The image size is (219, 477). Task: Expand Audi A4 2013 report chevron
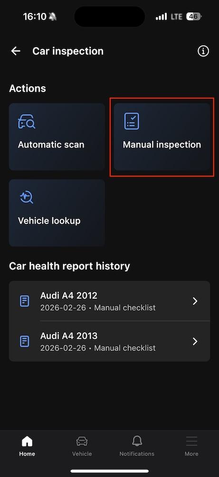[x=195, y=342]
